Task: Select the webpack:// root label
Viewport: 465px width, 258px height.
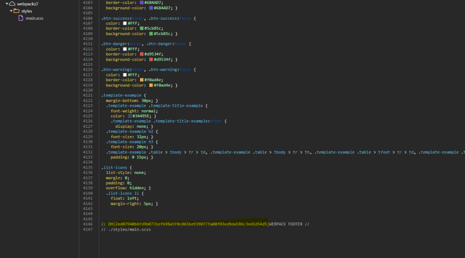Action: pos(27,4)
